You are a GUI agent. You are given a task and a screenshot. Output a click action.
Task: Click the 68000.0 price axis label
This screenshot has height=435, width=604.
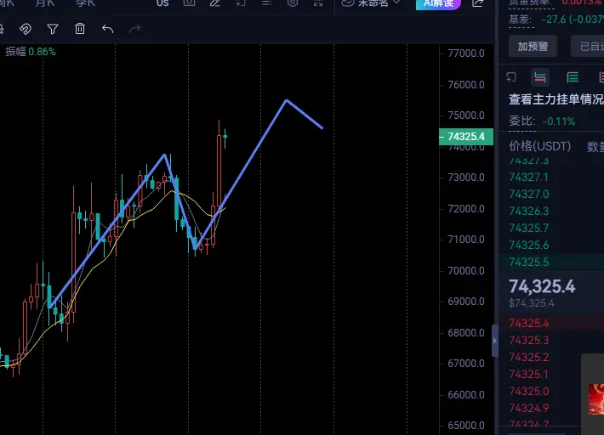point(466,333)
